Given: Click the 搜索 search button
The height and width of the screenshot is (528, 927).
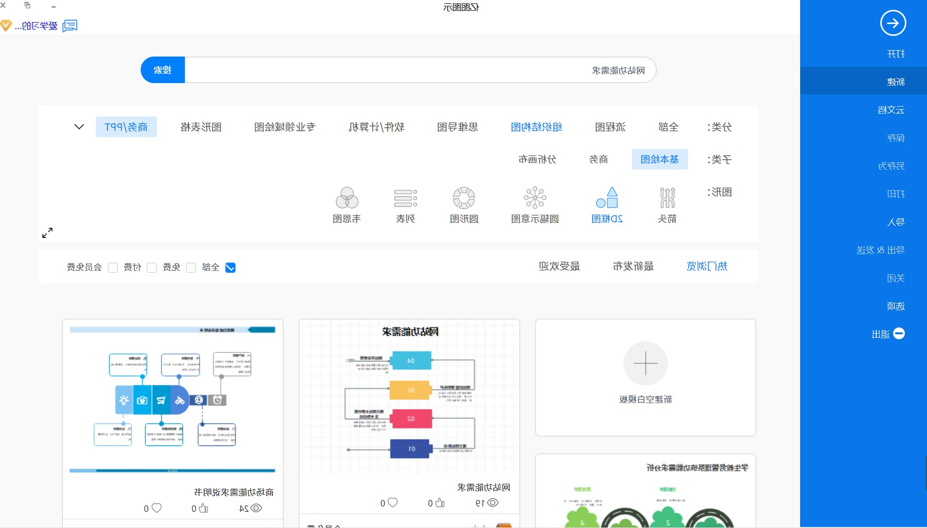Looking at the screenshot, I should pos(163,70).
